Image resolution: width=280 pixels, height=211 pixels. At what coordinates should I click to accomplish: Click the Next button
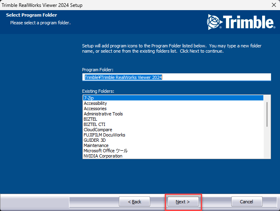(183, 202)
